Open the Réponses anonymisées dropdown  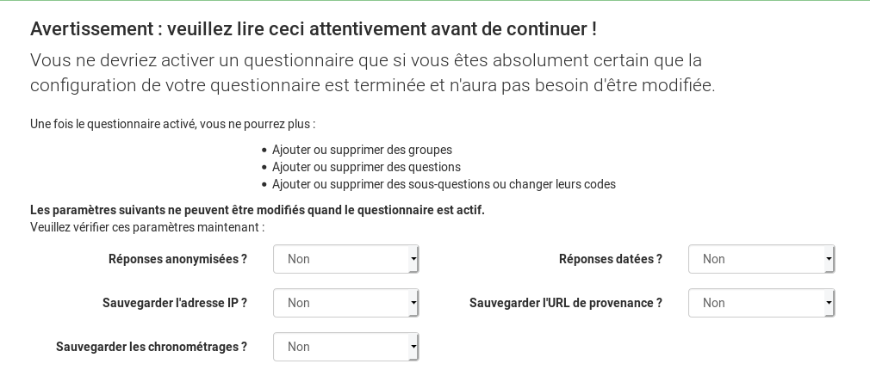(345, 259)
